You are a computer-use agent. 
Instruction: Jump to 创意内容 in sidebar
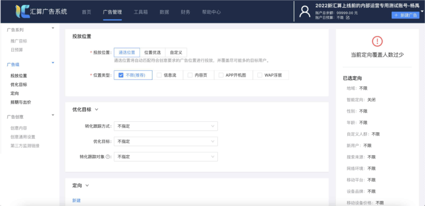tap(19, 128)
